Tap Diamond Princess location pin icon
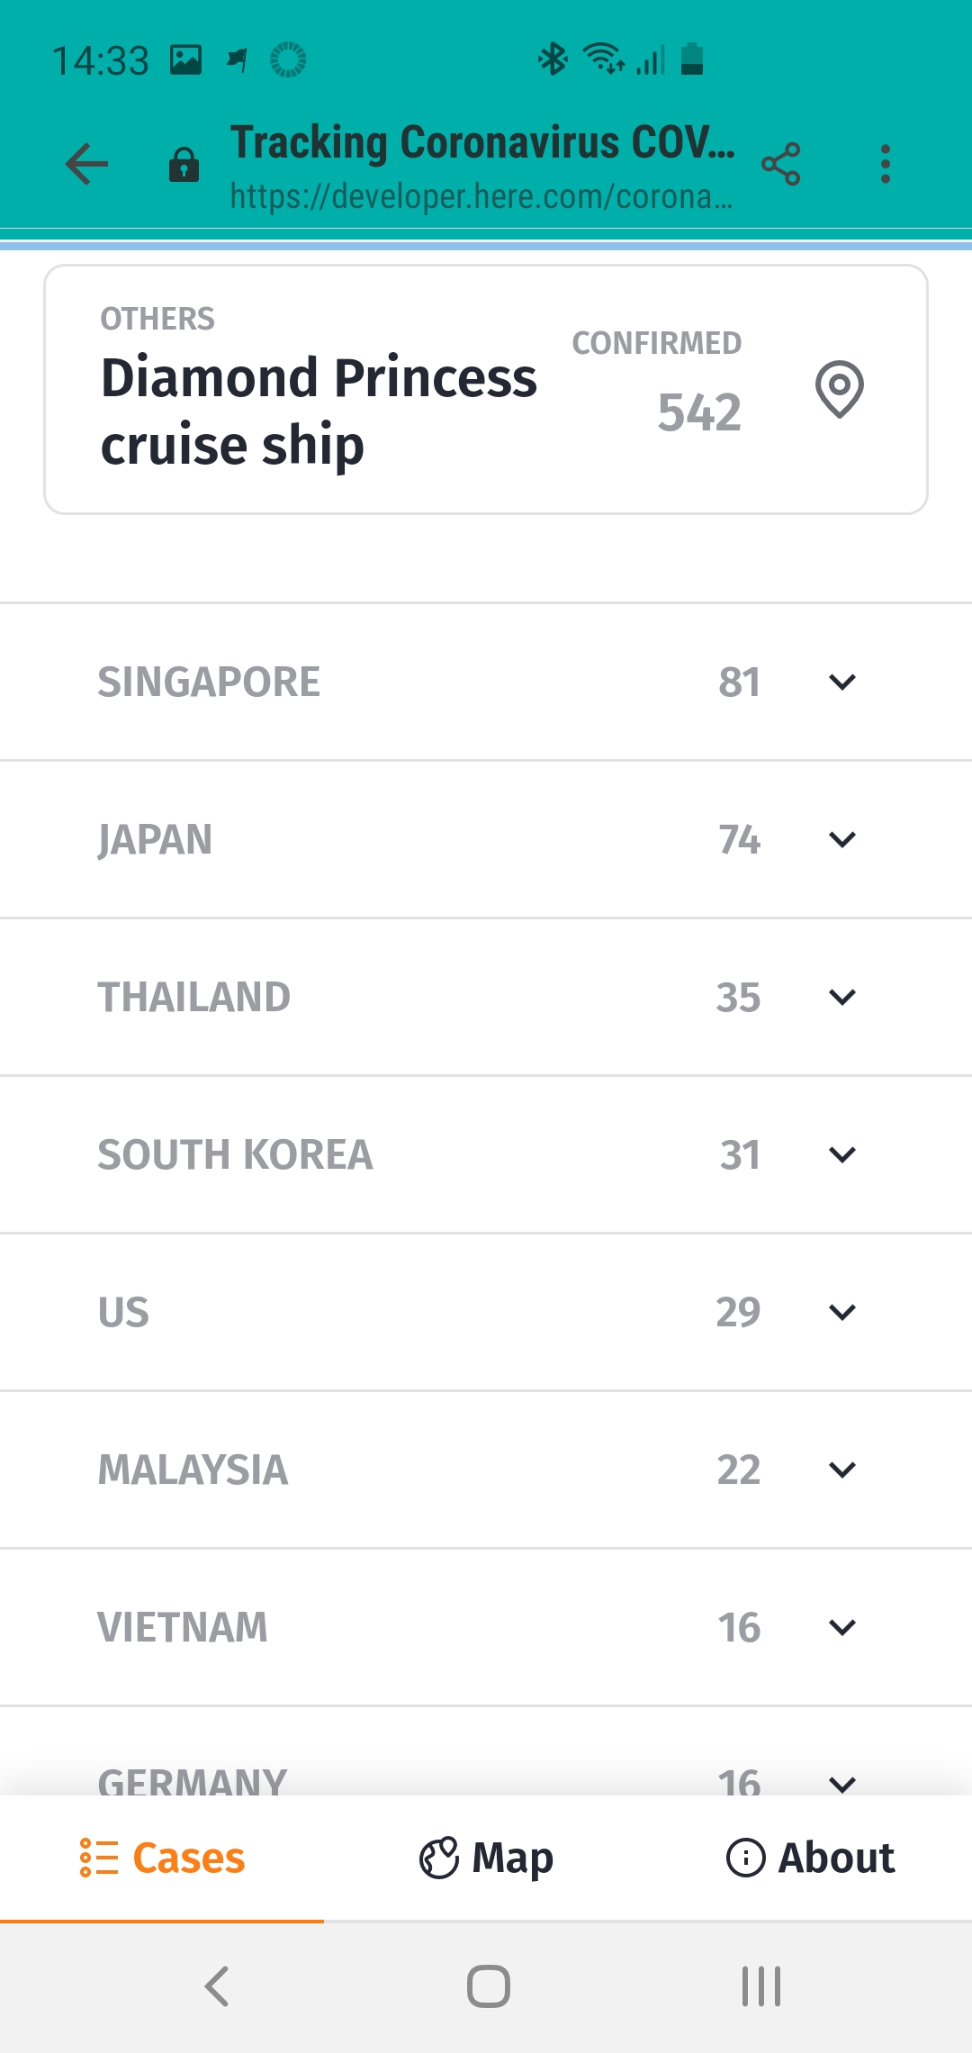972x2053 pixels. click(839, 389)
